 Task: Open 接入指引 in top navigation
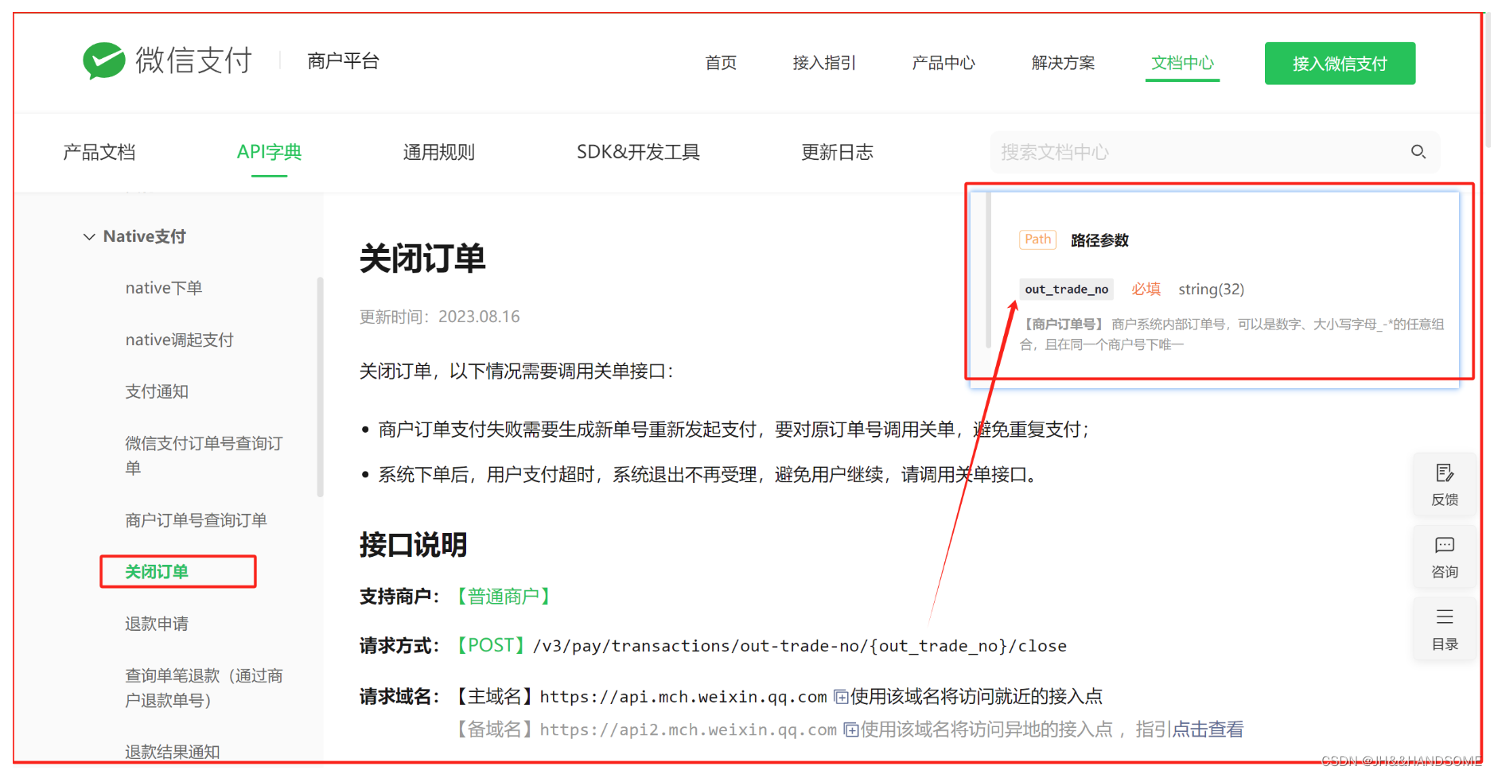tap(824, 63)
